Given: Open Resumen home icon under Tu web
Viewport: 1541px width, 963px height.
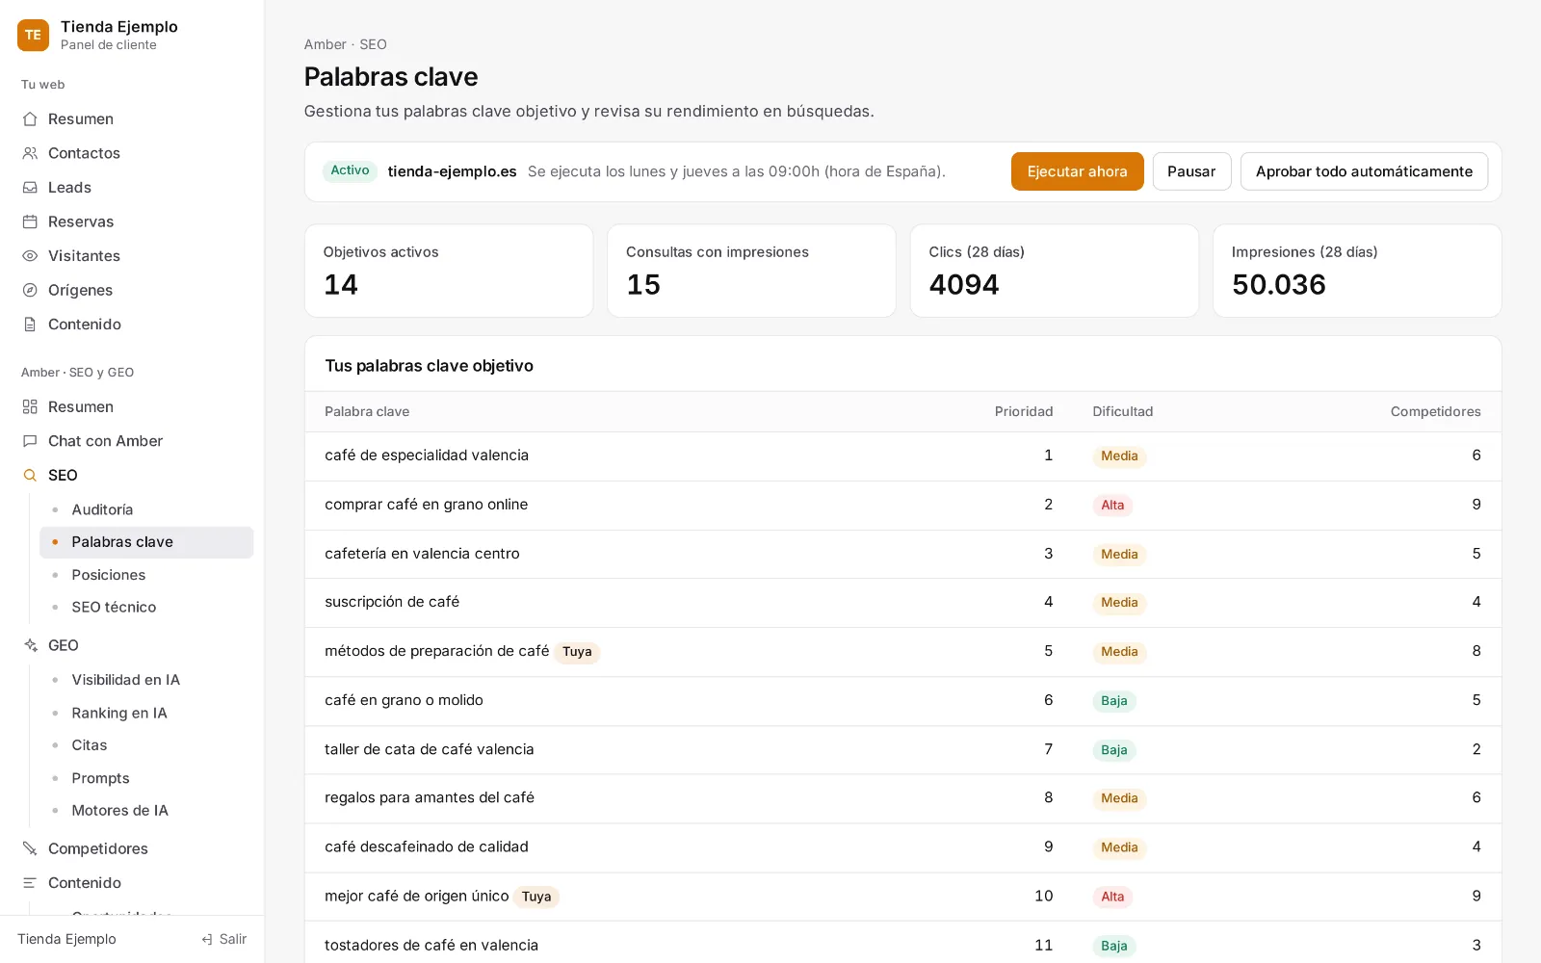Looking at the screenshot, I should tap(30, 119).
